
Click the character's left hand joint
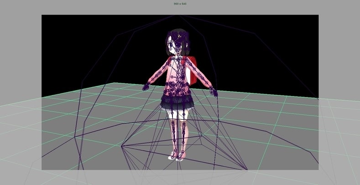[x=146, y=86]
